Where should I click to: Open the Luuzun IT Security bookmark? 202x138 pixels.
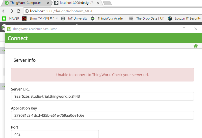pos(184,19)
